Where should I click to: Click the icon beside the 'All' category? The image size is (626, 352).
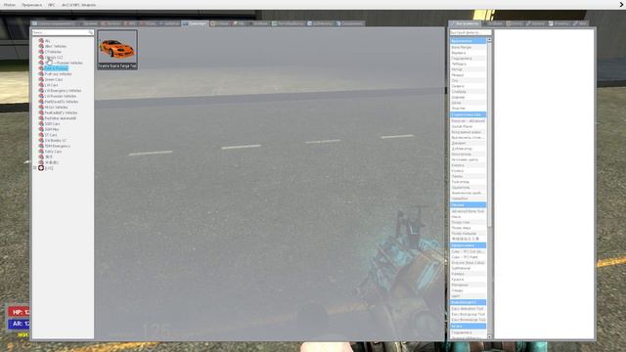[x=41, y=41]
